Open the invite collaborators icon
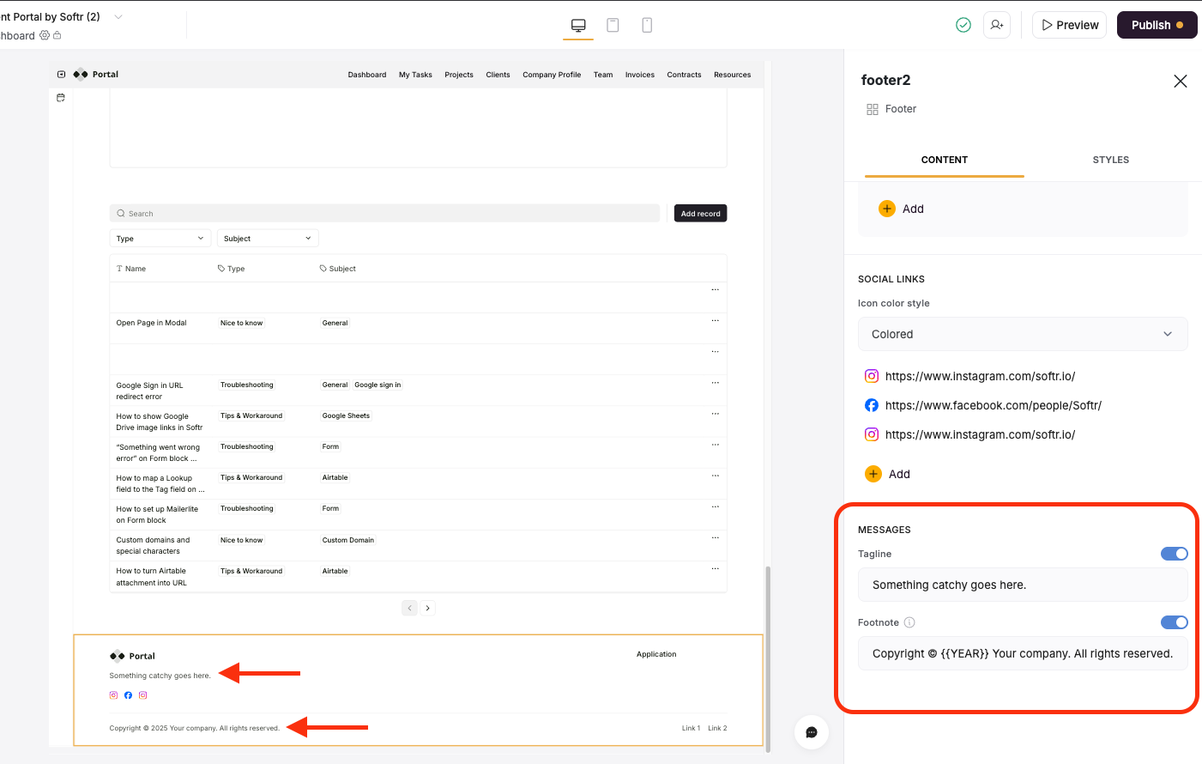The height and width of the screenshot is (764, 1202). 997,25
